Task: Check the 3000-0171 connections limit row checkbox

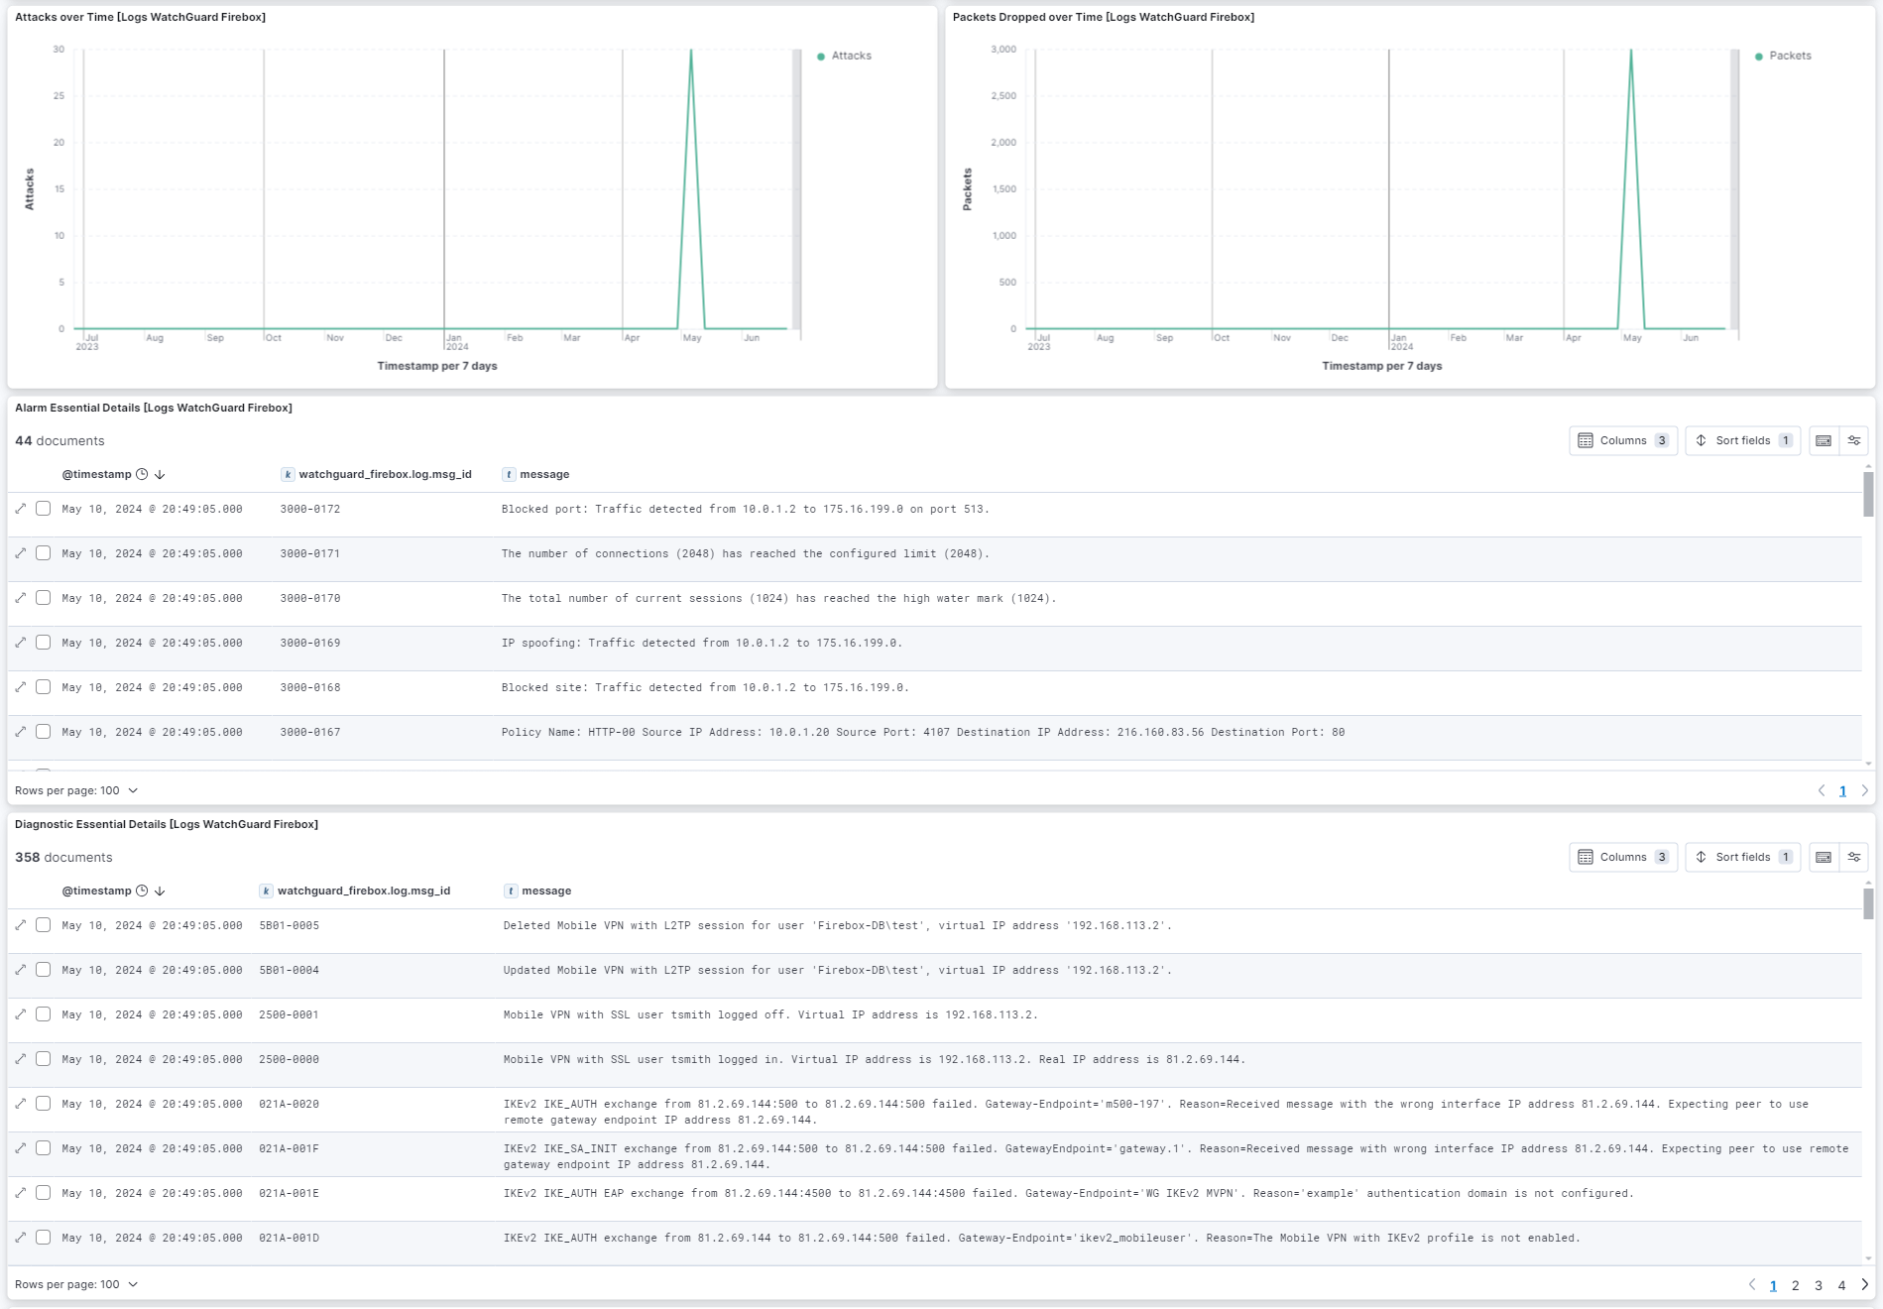Action: 42,553
